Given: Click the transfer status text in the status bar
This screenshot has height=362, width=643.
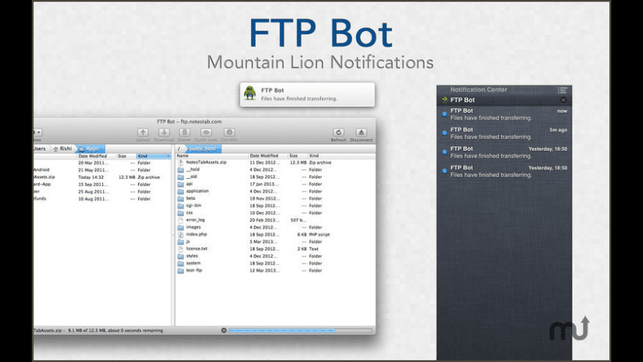Looking at the screenshot, I should (x=98, y=330).
